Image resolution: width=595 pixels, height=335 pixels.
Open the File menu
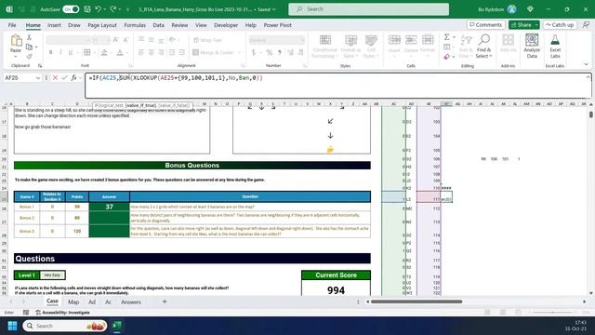tap(12, 25)
